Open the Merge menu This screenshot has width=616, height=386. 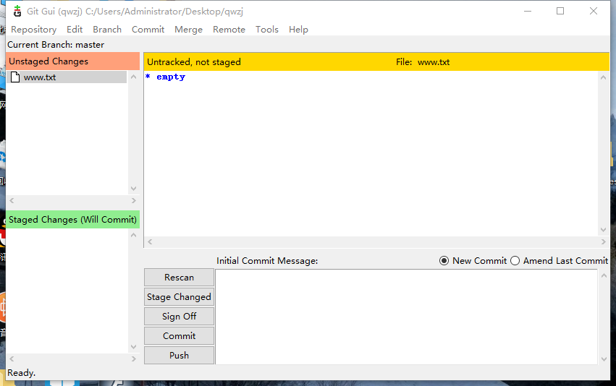click(x=189, y=30)
